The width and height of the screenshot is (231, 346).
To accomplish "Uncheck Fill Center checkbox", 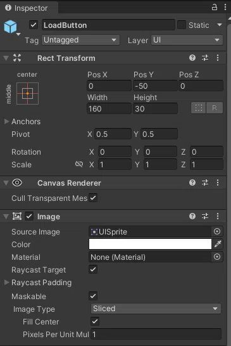I will coord(95,321).
